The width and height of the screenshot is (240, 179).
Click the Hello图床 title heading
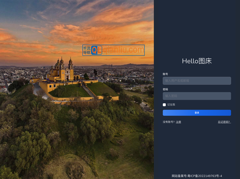pyautogui.click(x=197, y=61)
